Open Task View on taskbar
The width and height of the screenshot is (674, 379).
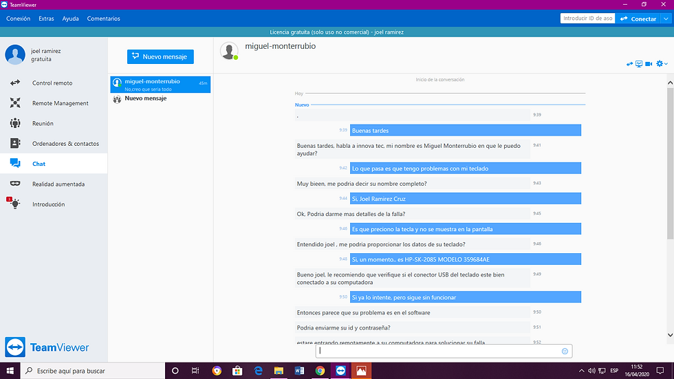coord(195,371)
